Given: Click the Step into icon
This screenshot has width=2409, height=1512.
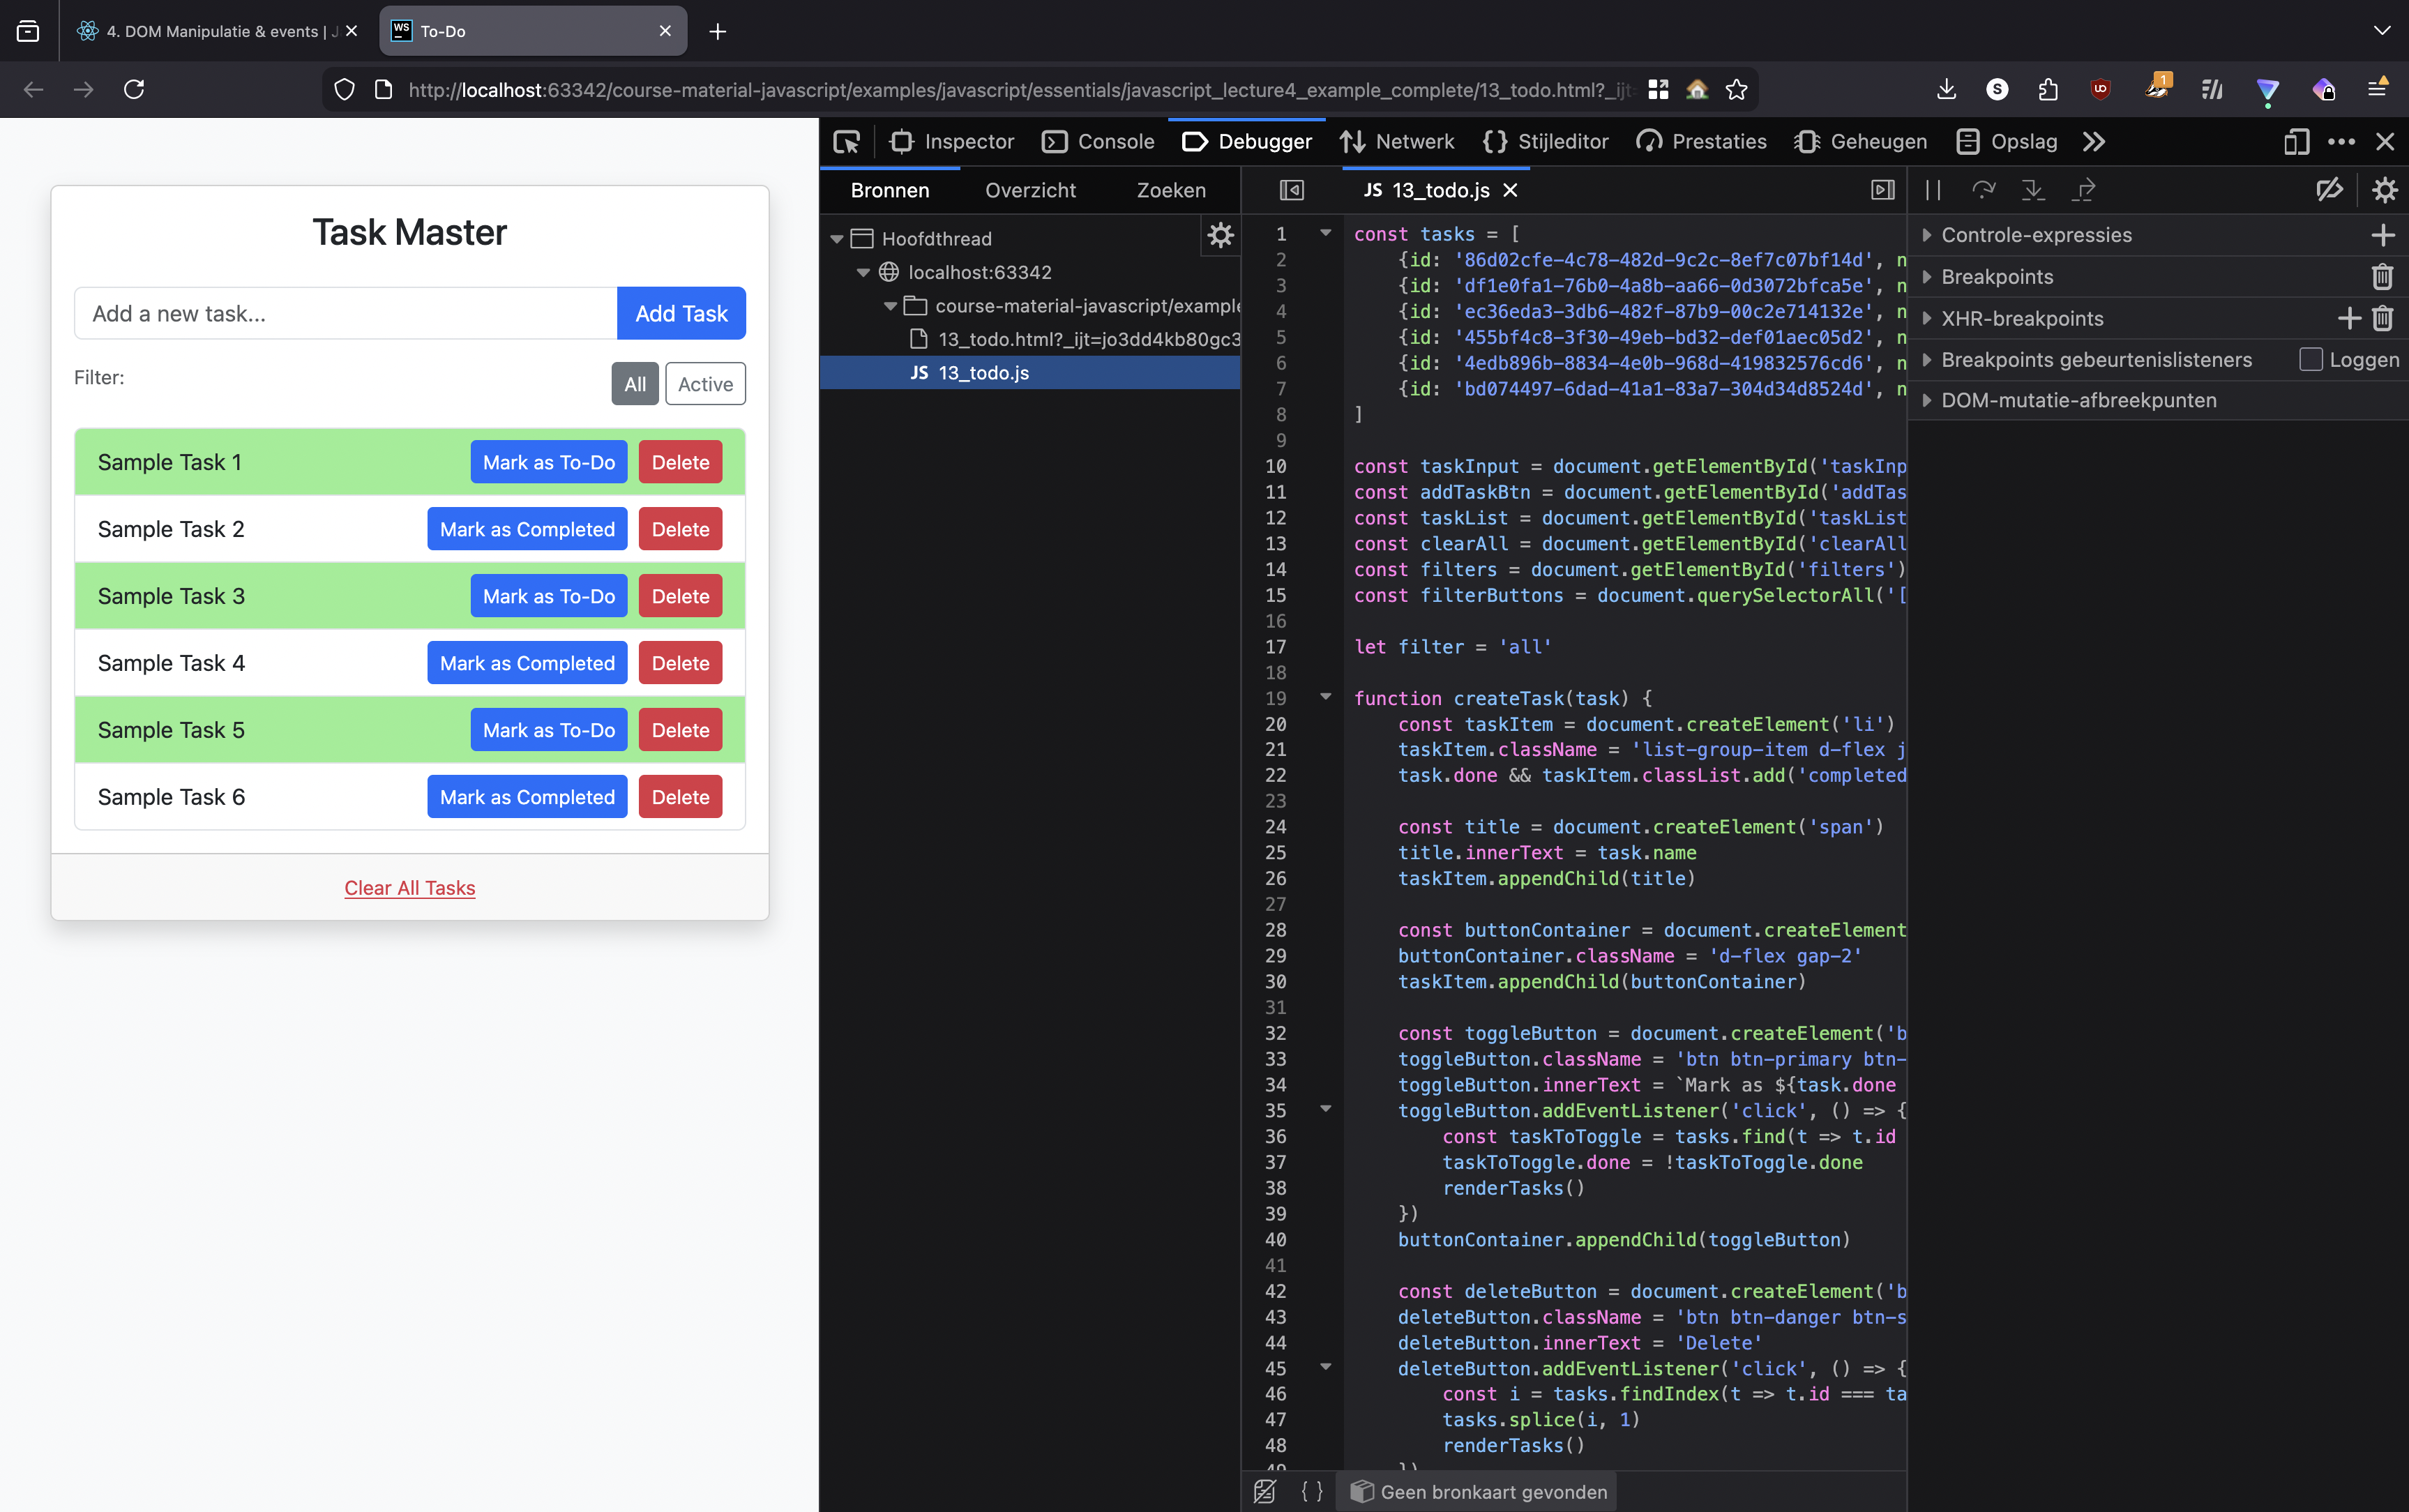Looking at the screenshot, I should pos(2034,190).
